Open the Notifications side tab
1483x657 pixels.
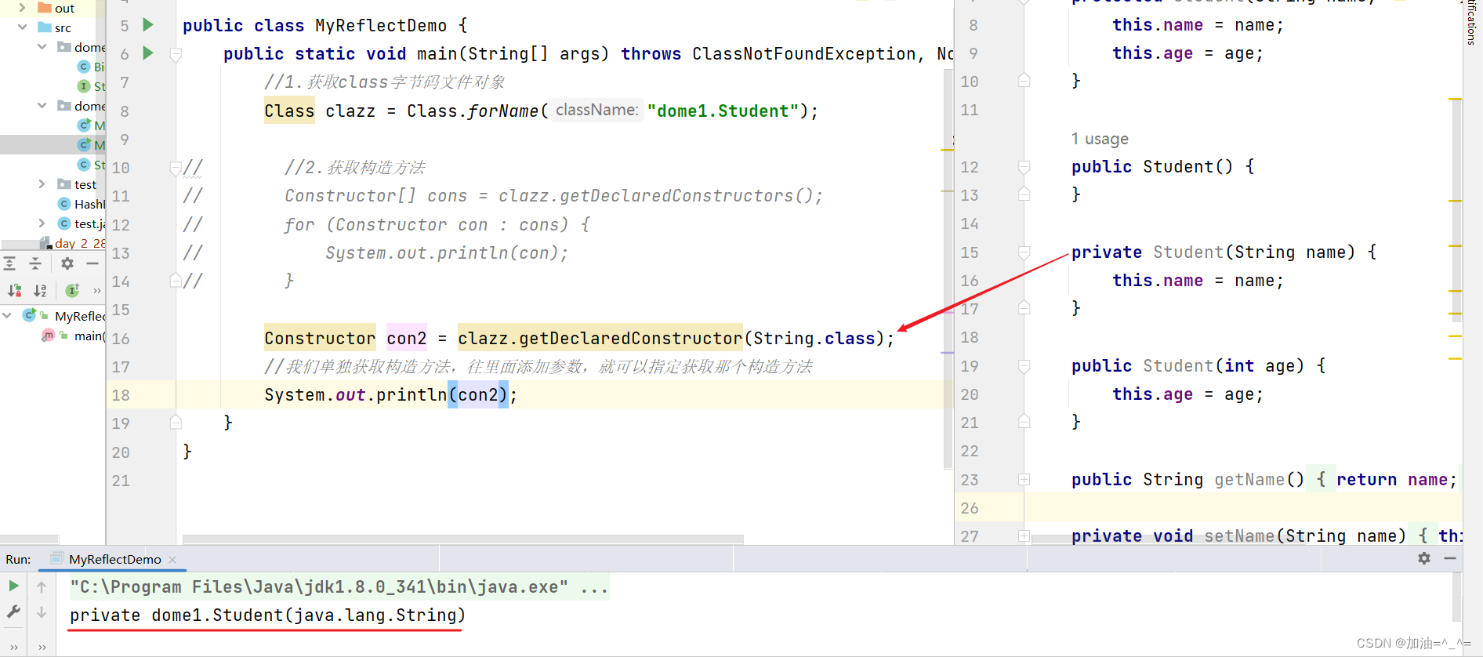[x=1471, y=23]
